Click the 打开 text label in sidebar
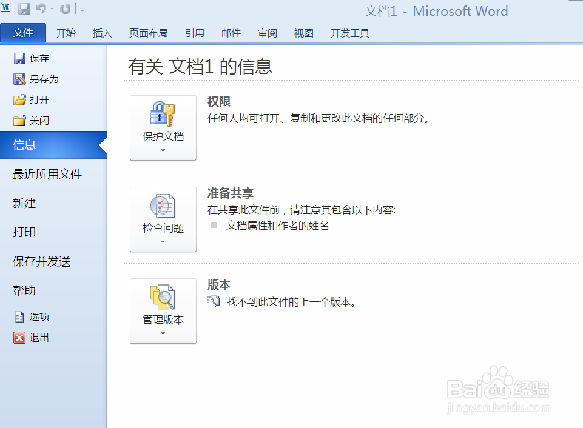 point(39,100)
